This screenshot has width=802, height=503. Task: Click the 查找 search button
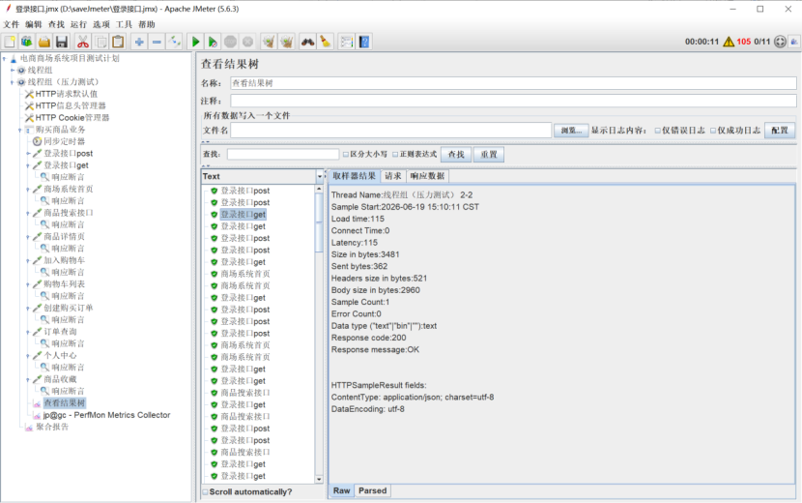[456, 154]
